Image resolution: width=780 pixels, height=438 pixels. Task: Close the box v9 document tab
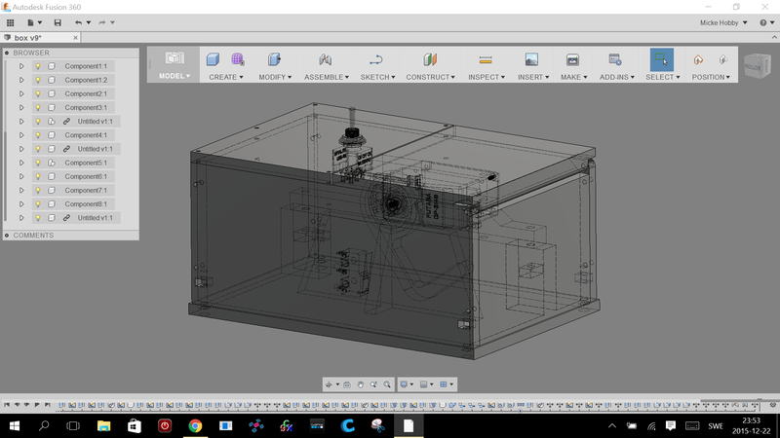76,38
